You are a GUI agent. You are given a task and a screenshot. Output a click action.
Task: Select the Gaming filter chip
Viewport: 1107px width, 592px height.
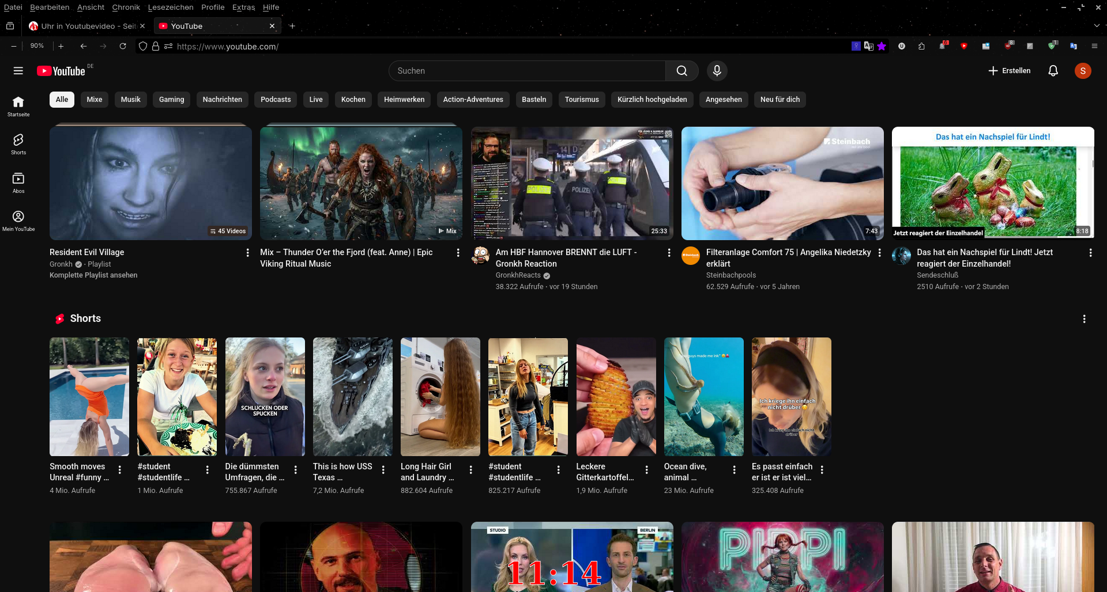tap(171, 100)
